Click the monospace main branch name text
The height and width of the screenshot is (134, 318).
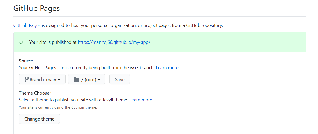(134, 68)
